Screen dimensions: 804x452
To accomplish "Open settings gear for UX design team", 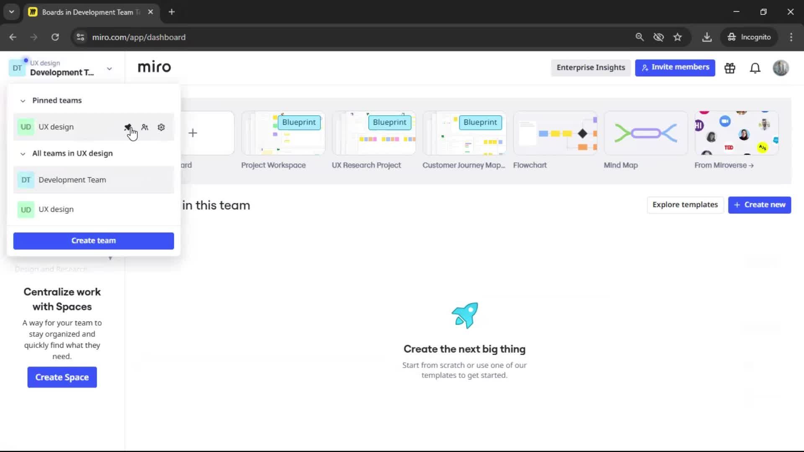I will click(x=161, y=127).
